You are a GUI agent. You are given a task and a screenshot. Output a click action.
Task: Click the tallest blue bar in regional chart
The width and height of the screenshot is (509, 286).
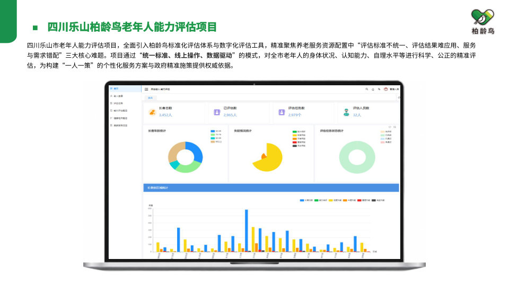click(x=247, y=230)
